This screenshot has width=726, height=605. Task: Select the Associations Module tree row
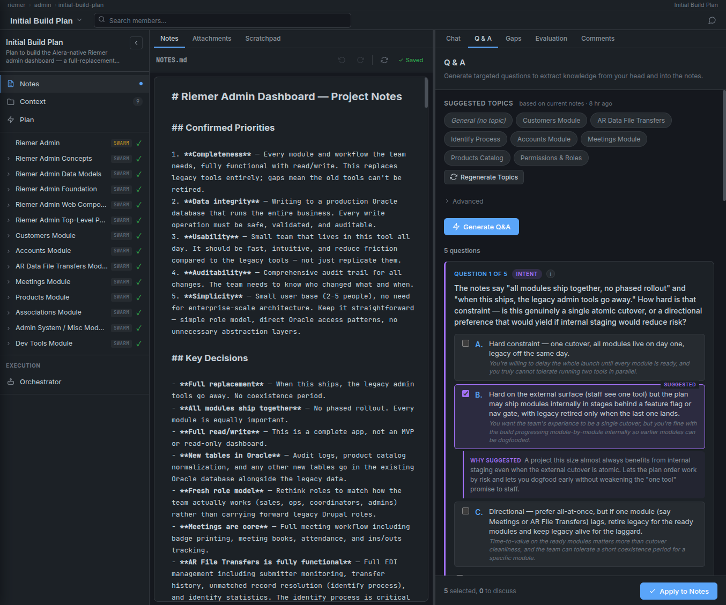pos(75,312)
